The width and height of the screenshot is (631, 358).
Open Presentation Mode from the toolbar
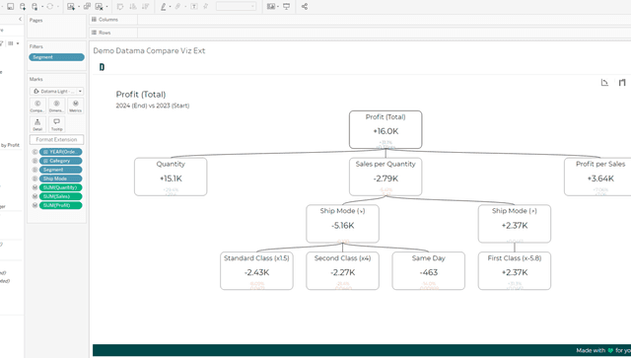tap(287, 7)
